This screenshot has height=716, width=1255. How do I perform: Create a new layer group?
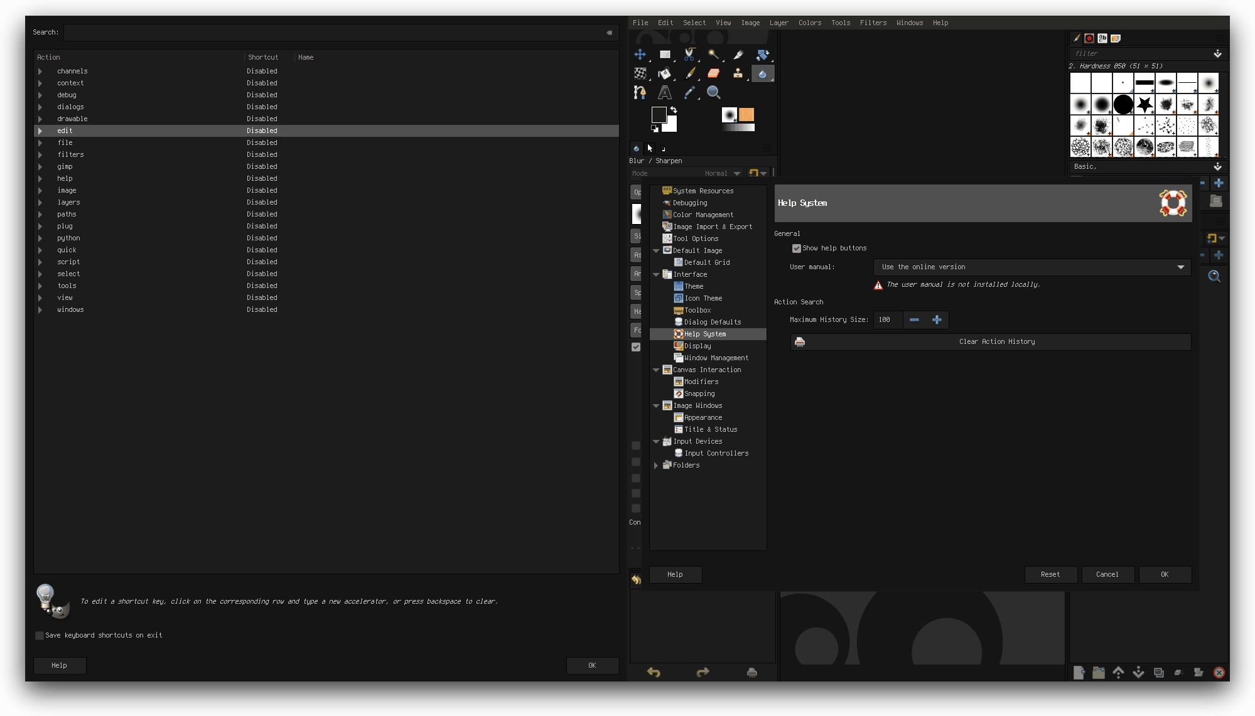click(1099, 673)
